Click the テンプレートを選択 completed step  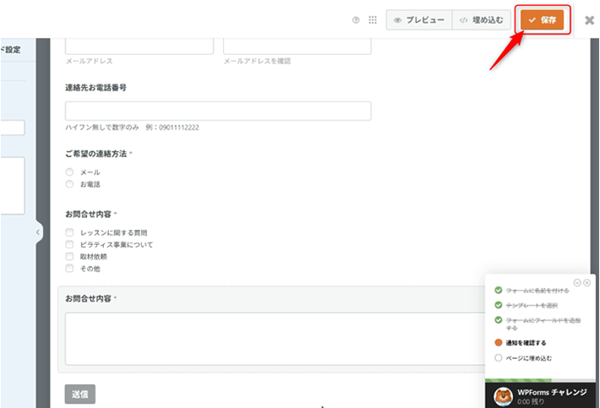pyautogui.click(x=532, y=306)
